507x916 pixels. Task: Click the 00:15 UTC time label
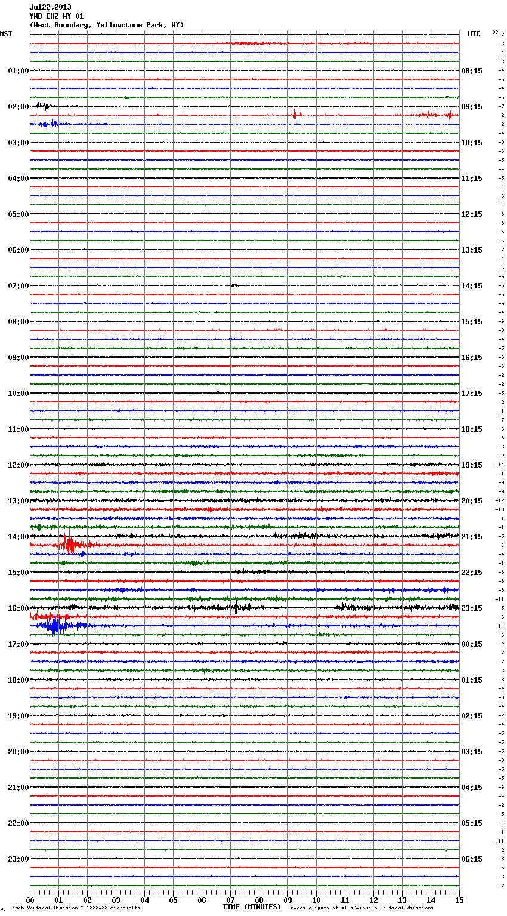(x=472, y=644)
